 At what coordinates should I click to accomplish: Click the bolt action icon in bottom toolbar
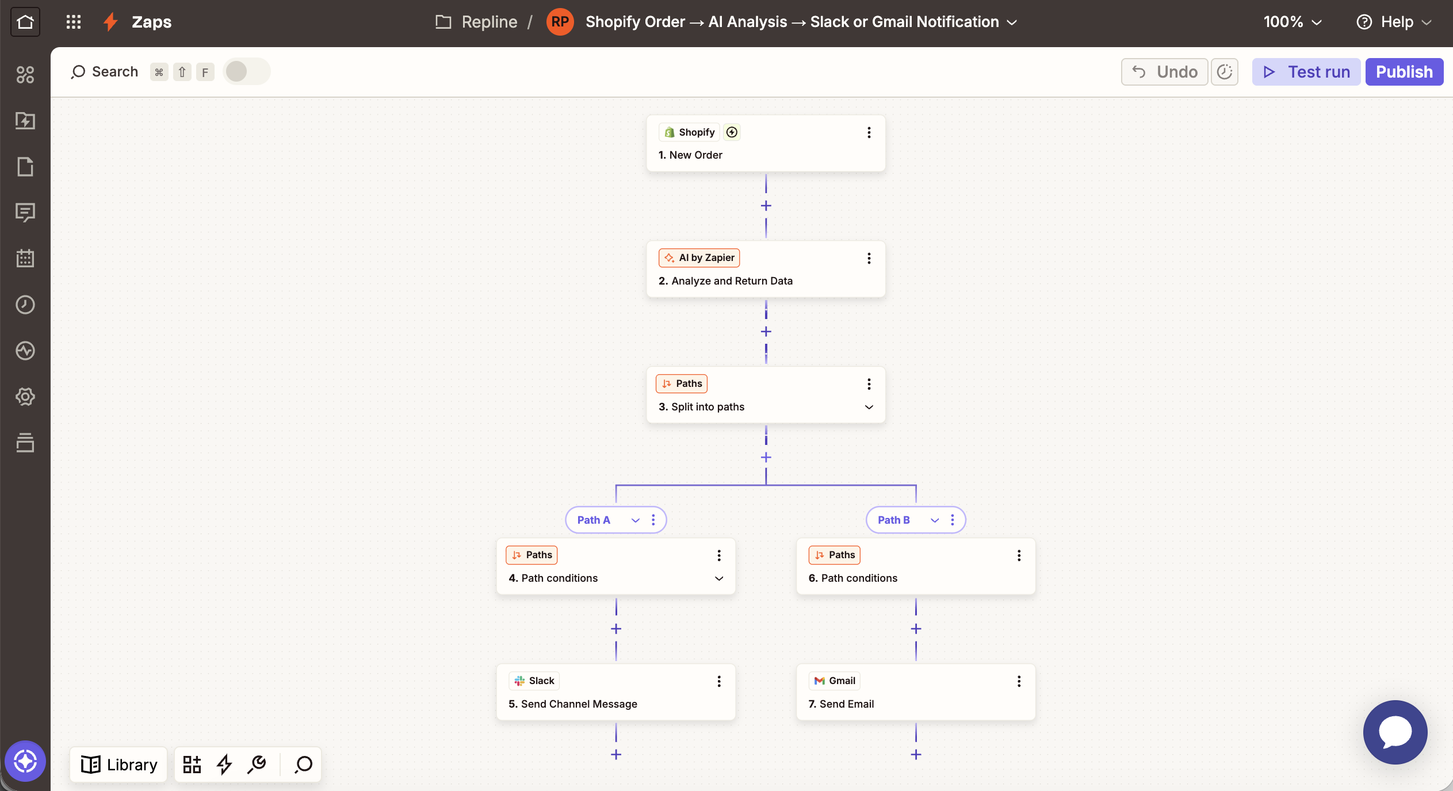tap(224, 765)
